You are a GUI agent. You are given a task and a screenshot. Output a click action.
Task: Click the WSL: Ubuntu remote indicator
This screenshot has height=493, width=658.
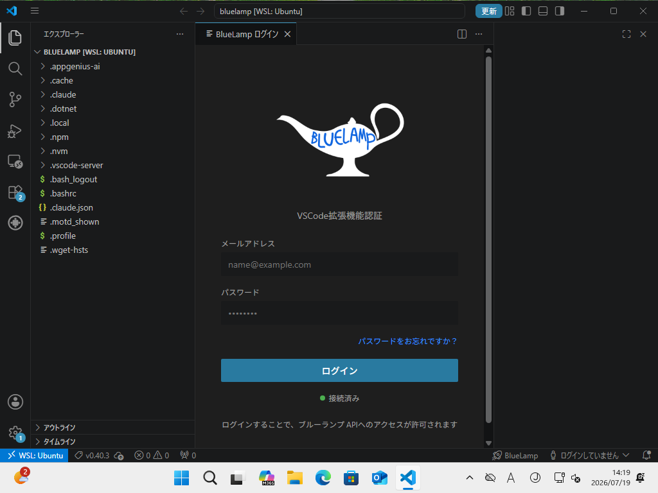tap(34, 455)
